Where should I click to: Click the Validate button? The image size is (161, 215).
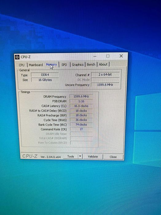(x=93, y=157)
